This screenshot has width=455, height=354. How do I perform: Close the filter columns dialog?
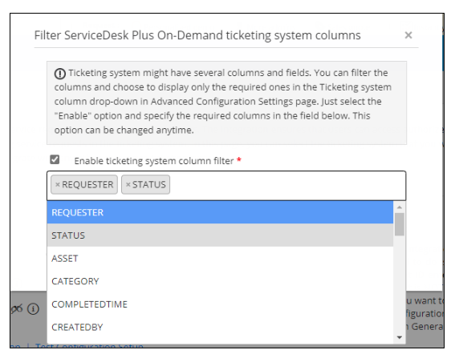(x=408, y=35)
